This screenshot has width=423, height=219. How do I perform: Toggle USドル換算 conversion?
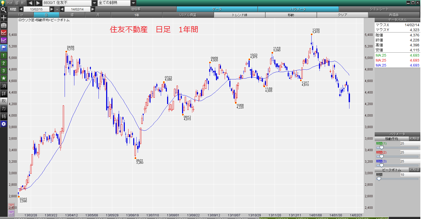pyautogui.click(x=188, y=15)
